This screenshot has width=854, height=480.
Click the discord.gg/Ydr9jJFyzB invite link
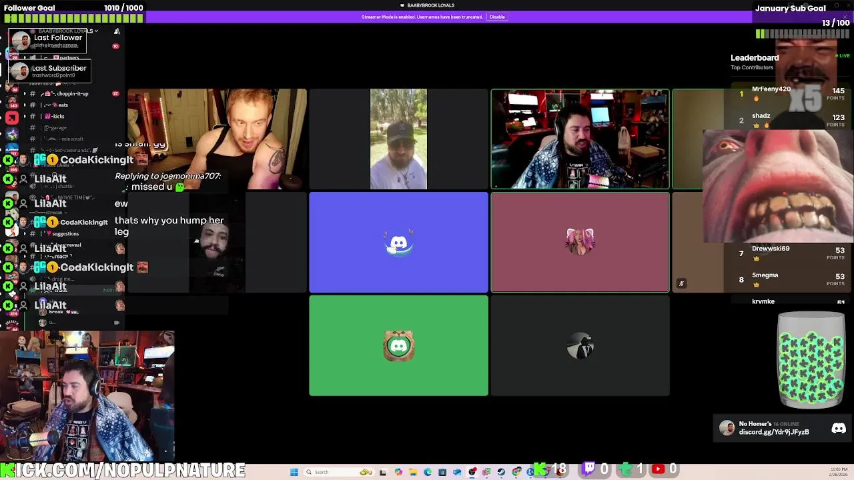coord(774,432)
